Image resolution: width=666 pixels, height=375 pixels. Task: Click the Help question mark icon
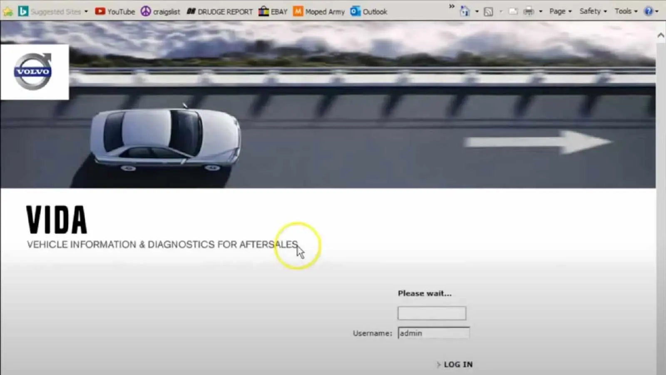point(648,11)
